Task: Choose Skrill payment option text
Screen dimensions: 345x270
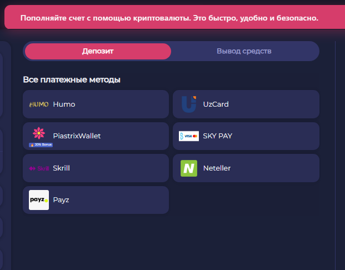Action: [x=61, y=168]
